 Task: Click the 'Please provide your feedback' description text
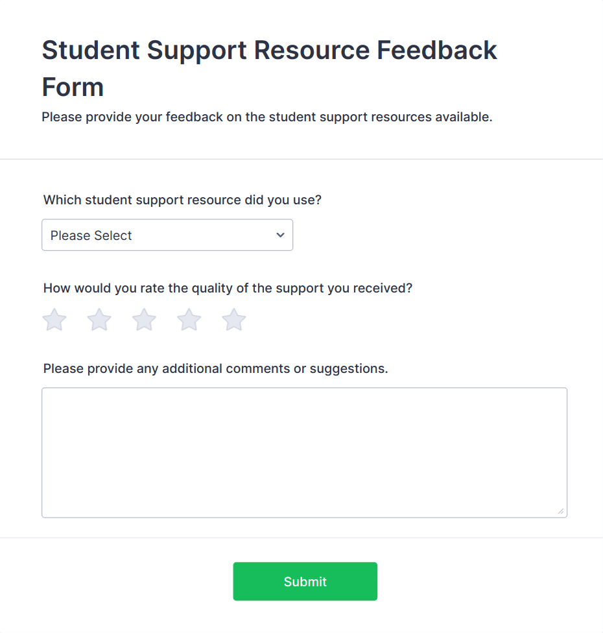coord(266,117)
